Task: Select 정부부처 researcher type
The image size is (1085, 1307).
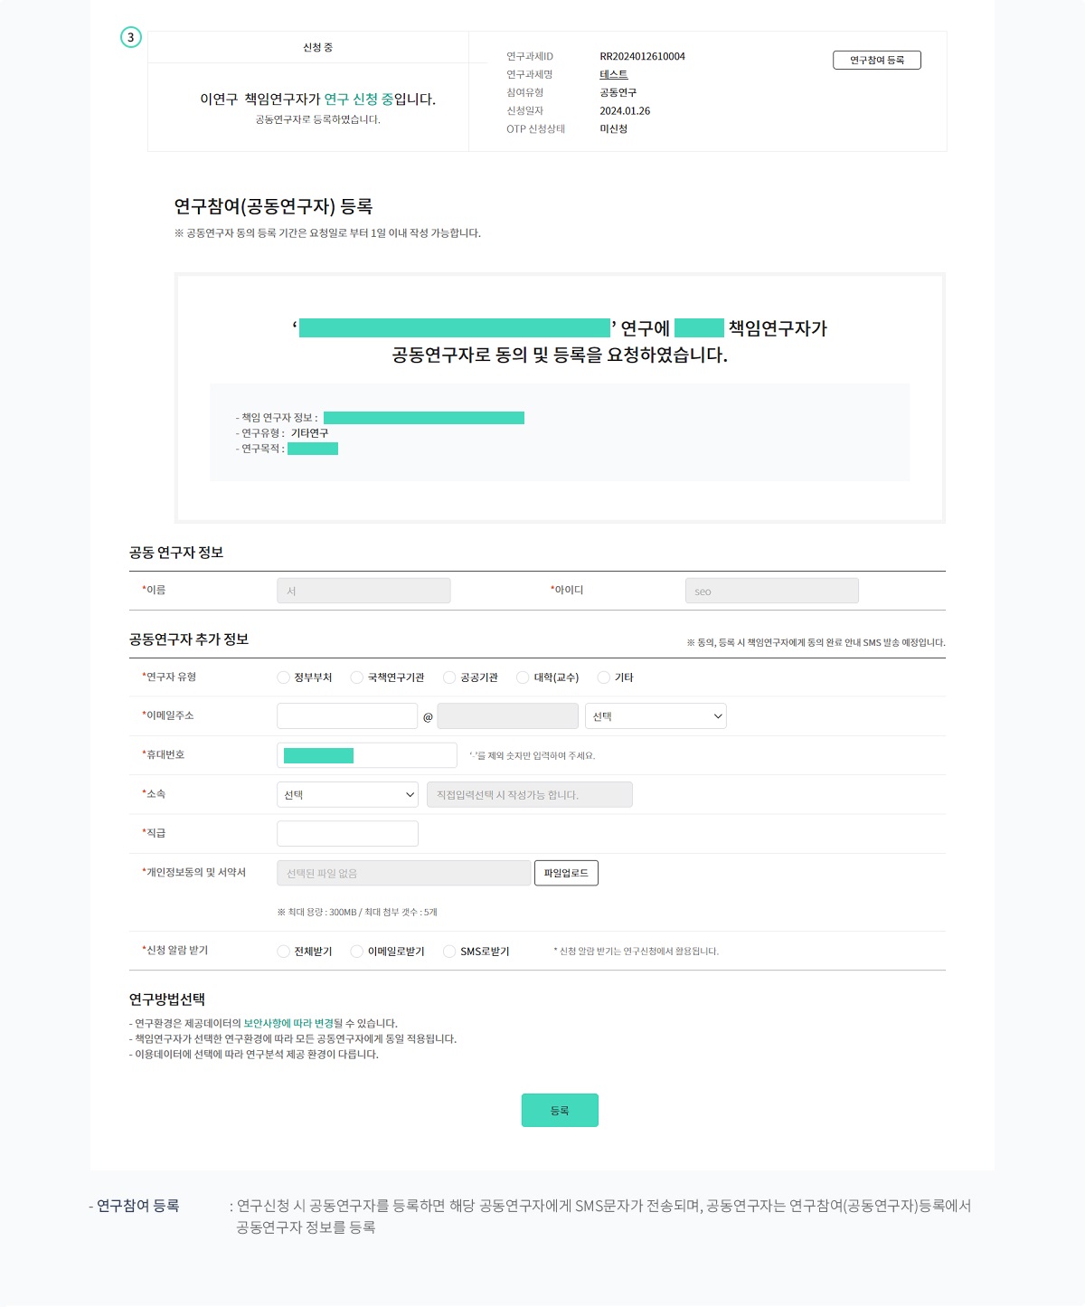Action: point(284,677)
